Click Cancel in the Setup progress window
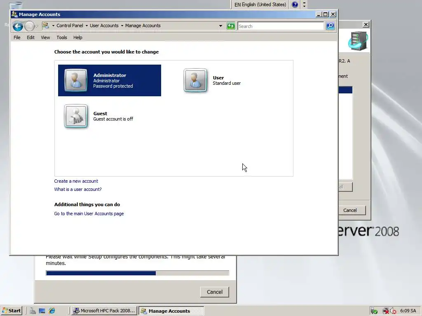This screenshot has width=422, height=316. [214, 292]
